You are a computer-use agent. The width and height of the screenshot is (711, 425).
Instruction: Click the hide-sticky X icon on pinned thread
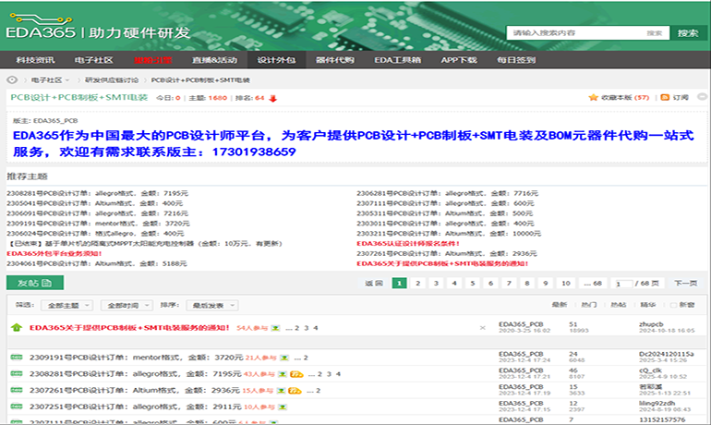pos(482,327)
